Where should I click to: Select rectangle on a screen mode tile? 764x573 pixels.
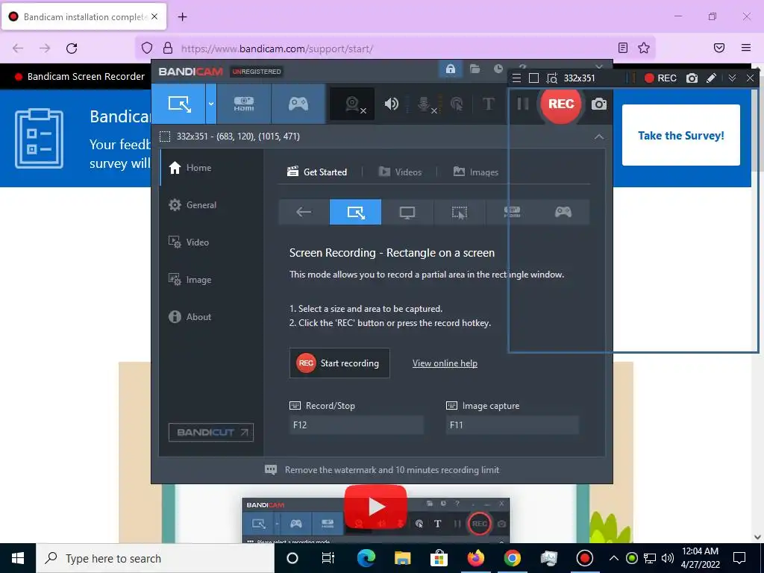[x=355, y=212]
